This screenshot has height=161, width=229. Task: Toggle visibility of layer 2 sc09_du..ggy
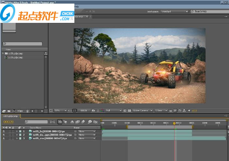point(4,135)
